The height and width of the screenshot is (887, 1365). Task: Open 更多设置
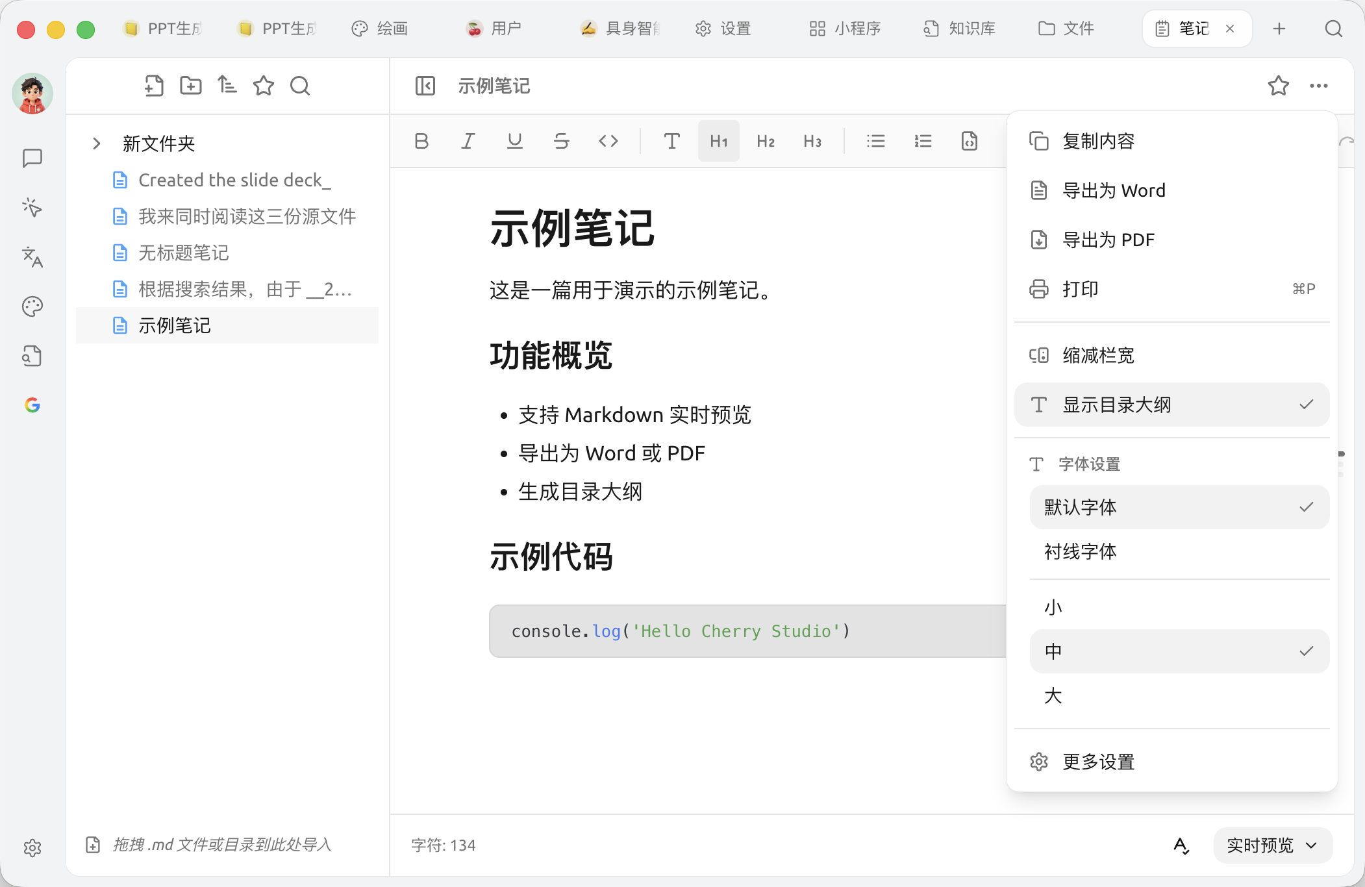pyautogui.click(x=1172, y=762)
